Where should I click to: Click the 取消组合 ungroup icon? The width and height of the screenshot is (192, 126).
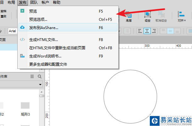[x=161, y=15]
